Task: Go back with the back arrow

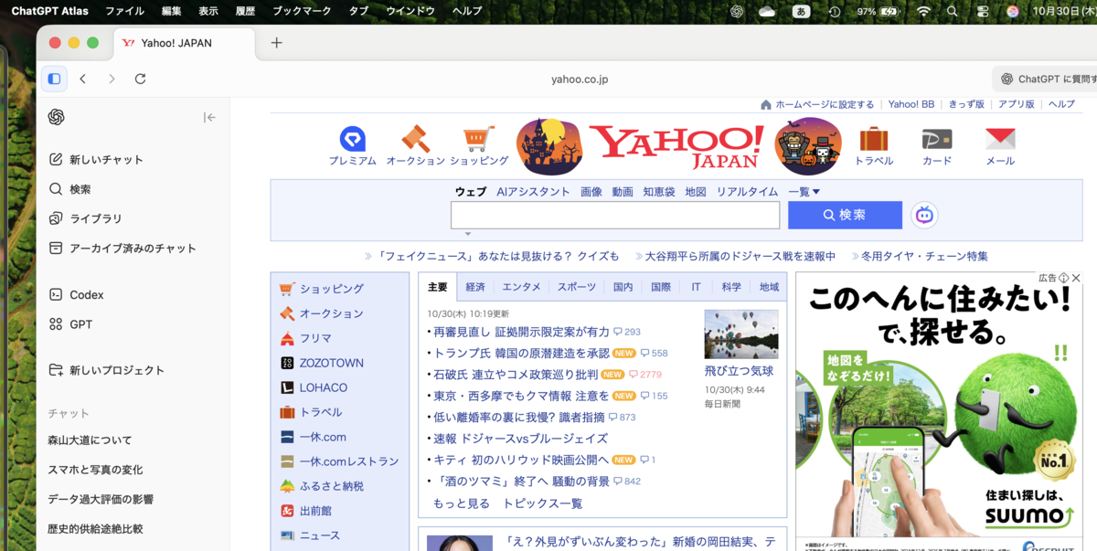Action: [83, 79]
